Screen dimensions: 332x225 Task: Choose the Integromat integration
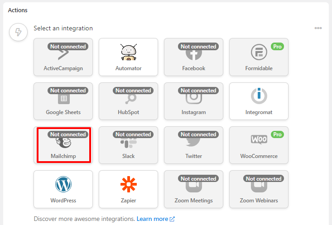click(259, 101)
